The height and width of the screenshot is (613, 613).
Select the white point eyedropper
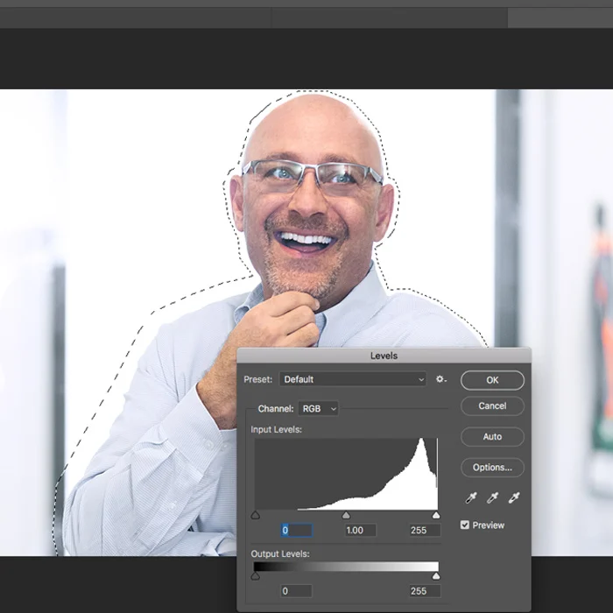[514, 497]
